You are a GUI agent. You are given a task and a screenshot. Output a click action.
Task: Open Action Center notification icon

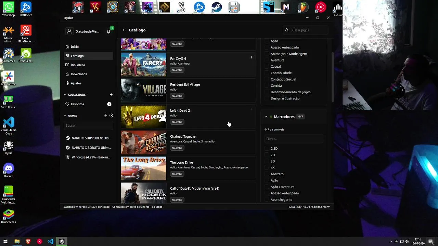(431, 242)
